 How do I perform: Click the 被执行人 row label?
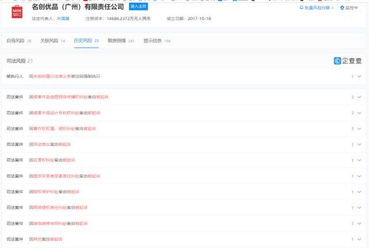click(14, 77)
